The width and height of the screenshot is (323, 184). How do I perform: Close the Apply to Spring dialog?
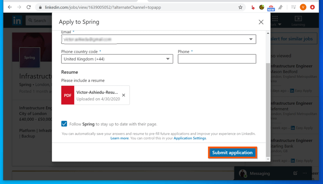261,22
